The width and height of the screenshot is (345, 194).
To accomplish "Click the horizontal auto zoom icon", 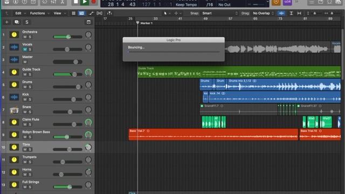I will click(299, 13).
